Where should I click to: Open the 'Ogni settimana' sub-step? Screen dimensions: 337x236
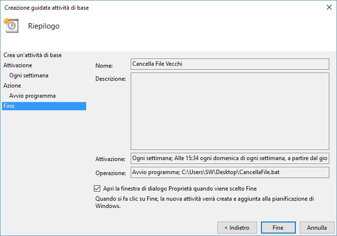coord(29,75)
